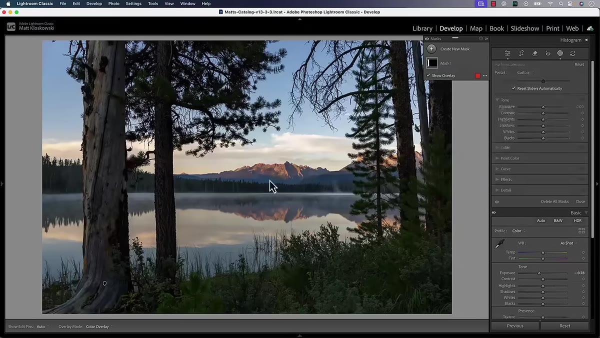Image resolution: width=600 pixels, height=338 pixels.
Task: Expand the Effects section
Action: click(x=497, y=179)
